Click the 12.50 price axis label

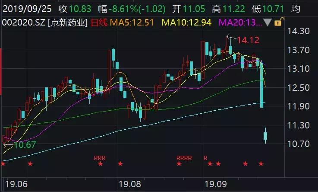[299, 88]
